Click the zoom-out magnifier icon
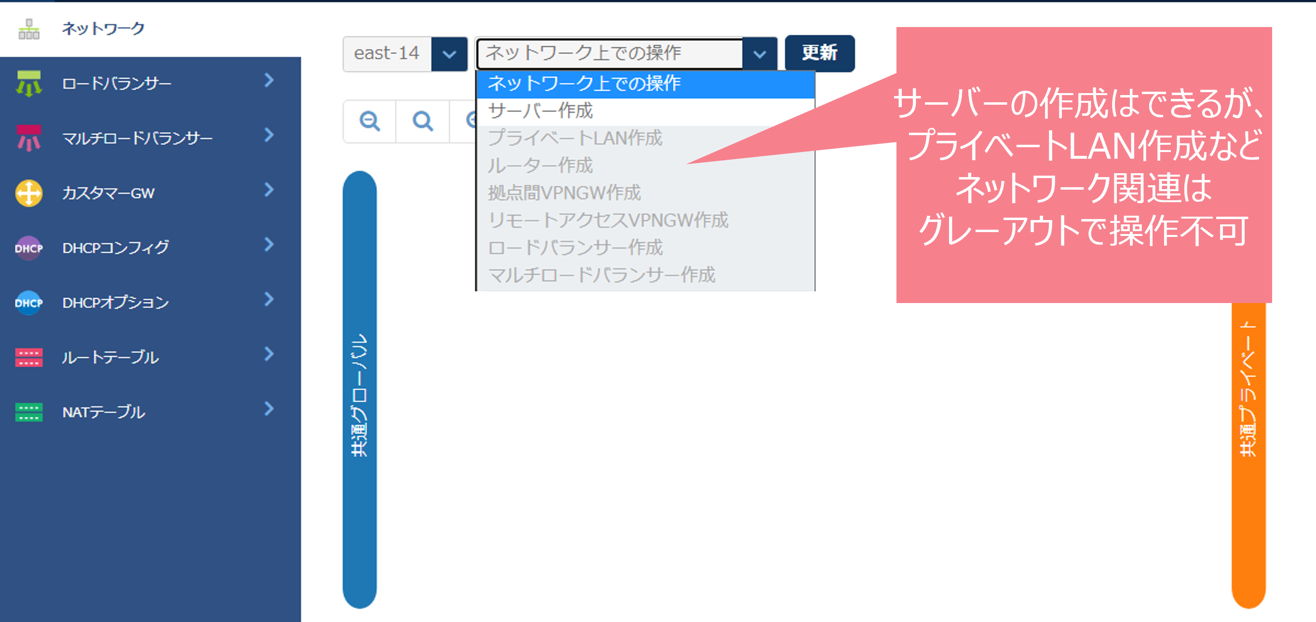This screenshot has width=1316, height=622. (369, 121)
